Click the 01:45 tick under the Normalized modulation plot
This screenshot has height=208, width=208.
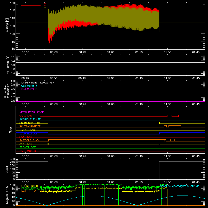point(196,104)
